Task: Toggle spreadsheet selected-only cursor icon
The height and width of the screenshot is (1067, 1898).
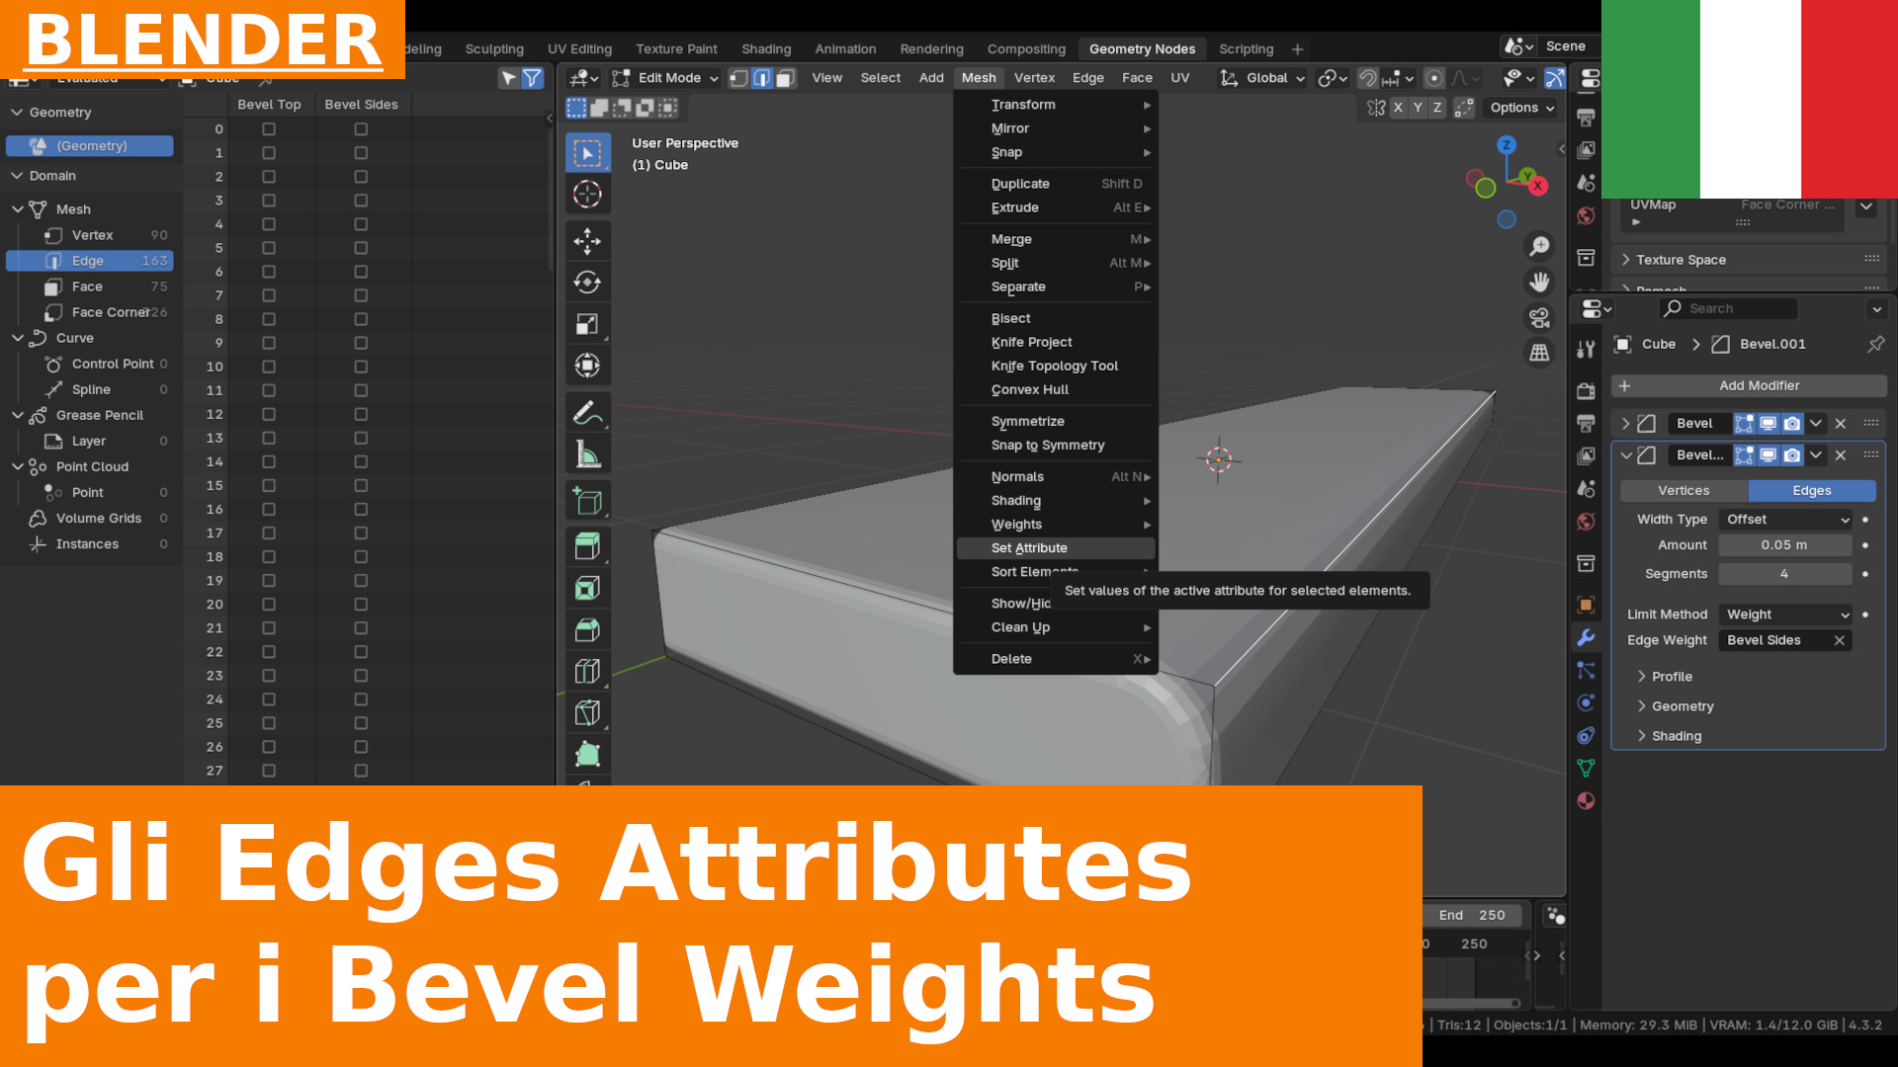Action: coord(509,78)
